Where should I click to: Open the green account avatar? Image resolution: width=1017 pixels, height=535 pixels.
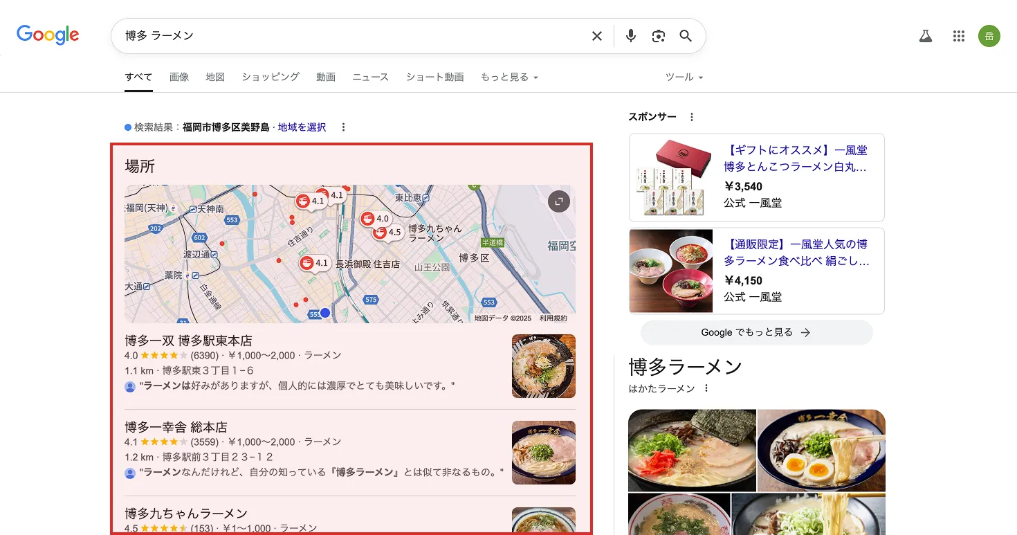coord(989,36)
